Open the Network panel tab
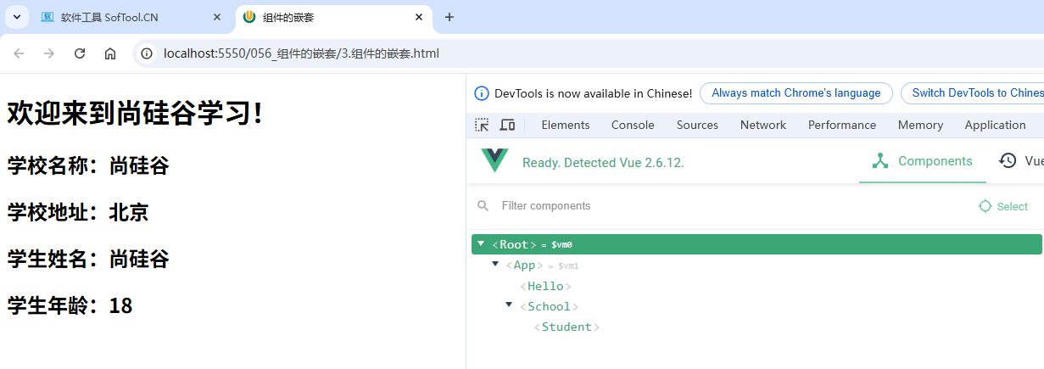 coord(762,125)
